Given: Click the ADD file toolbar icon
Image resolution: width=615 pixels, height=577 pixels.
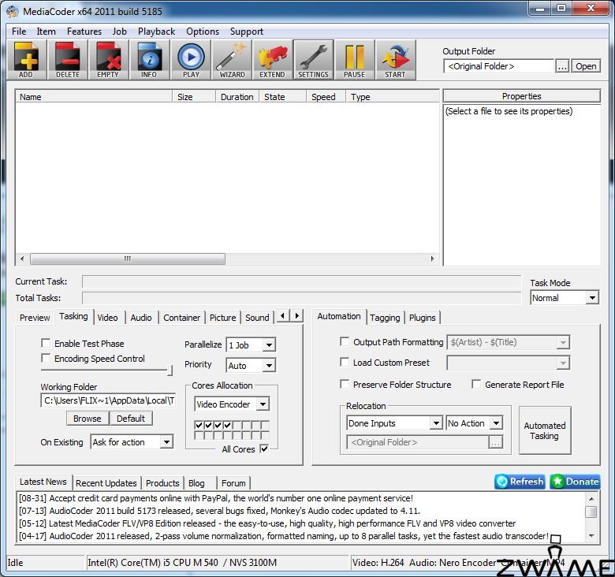Looking at the screenshot, I should 26,60.
